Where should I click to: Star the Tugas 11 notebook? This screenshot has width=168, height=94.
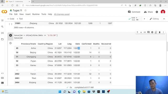point(25,10)
